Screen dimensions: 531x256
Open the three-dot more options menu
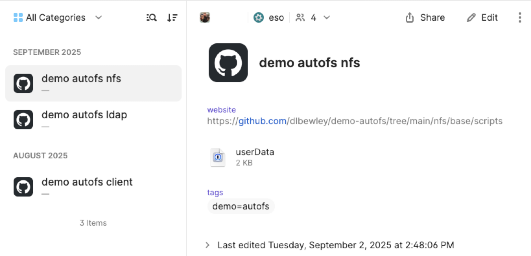point(520,17)
